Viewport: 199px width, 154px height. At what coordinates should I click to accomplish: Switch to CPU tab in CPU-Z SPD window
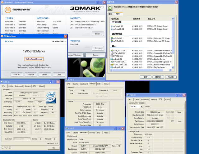point(130,100)
